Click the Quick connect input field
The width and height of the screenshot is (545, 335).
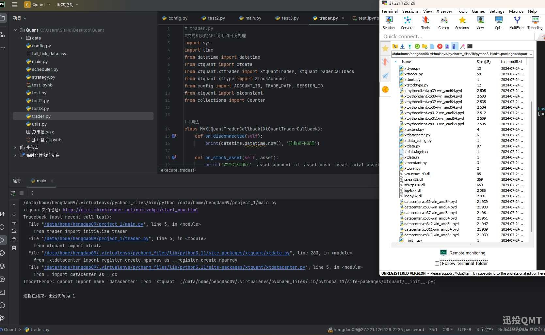tap(457, 37)
